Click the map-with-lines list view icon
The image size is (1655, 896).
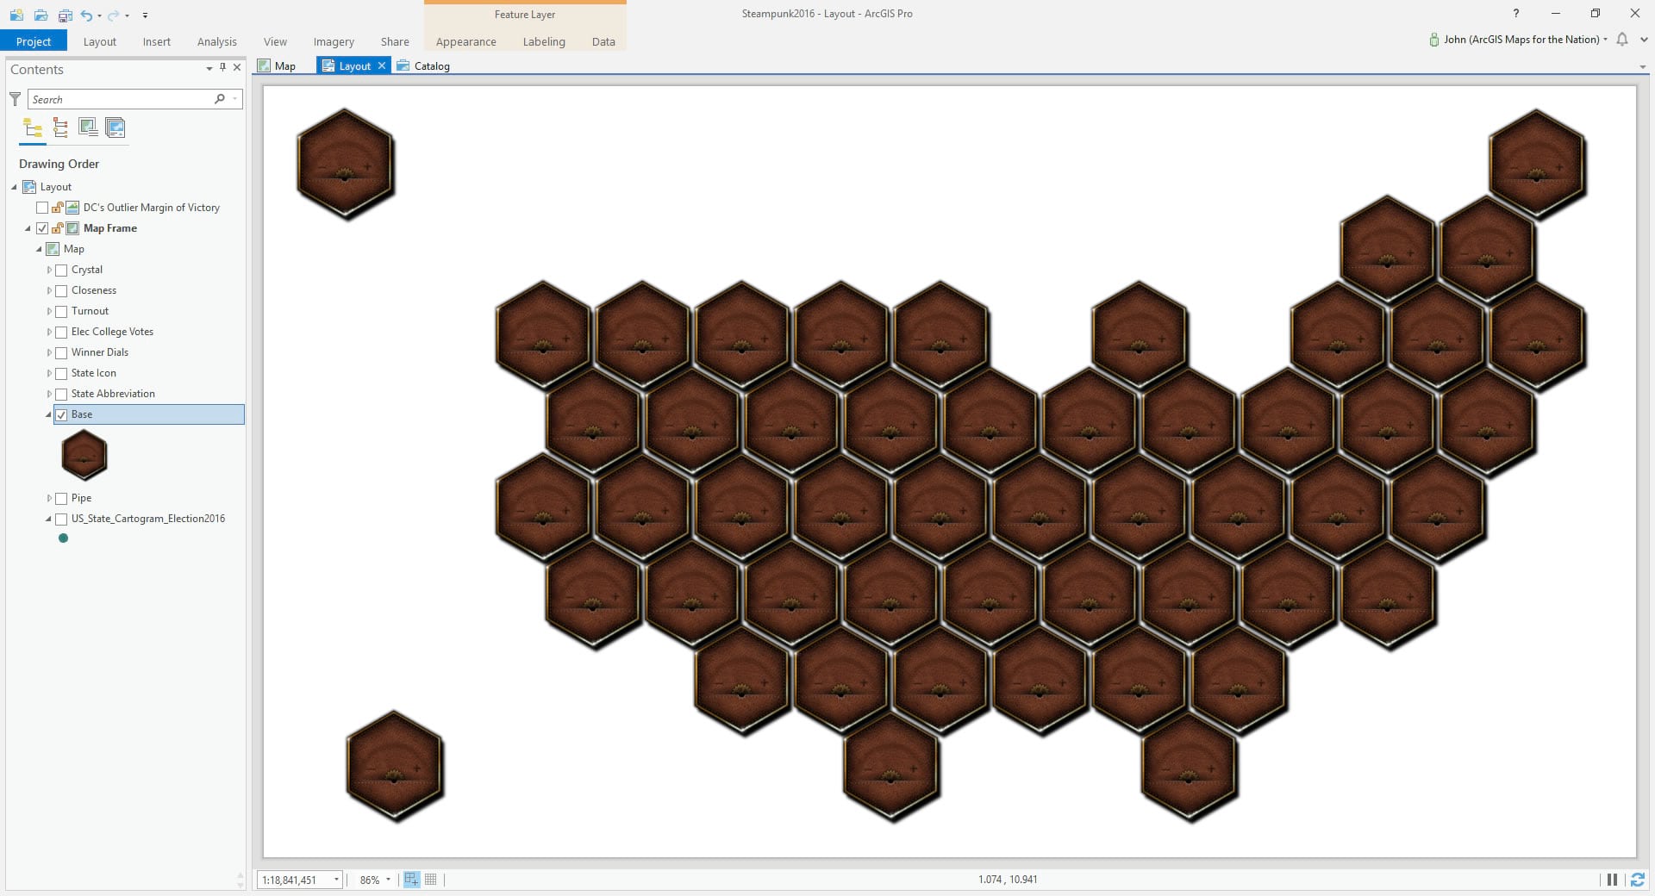tap(88, 128)
